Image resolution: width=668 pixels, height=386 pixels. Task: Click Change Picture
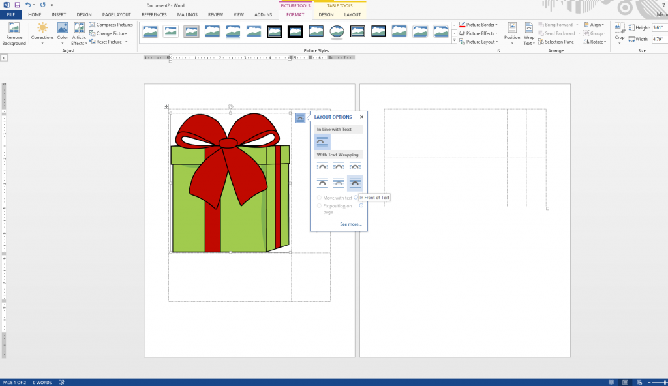(108, 33)
